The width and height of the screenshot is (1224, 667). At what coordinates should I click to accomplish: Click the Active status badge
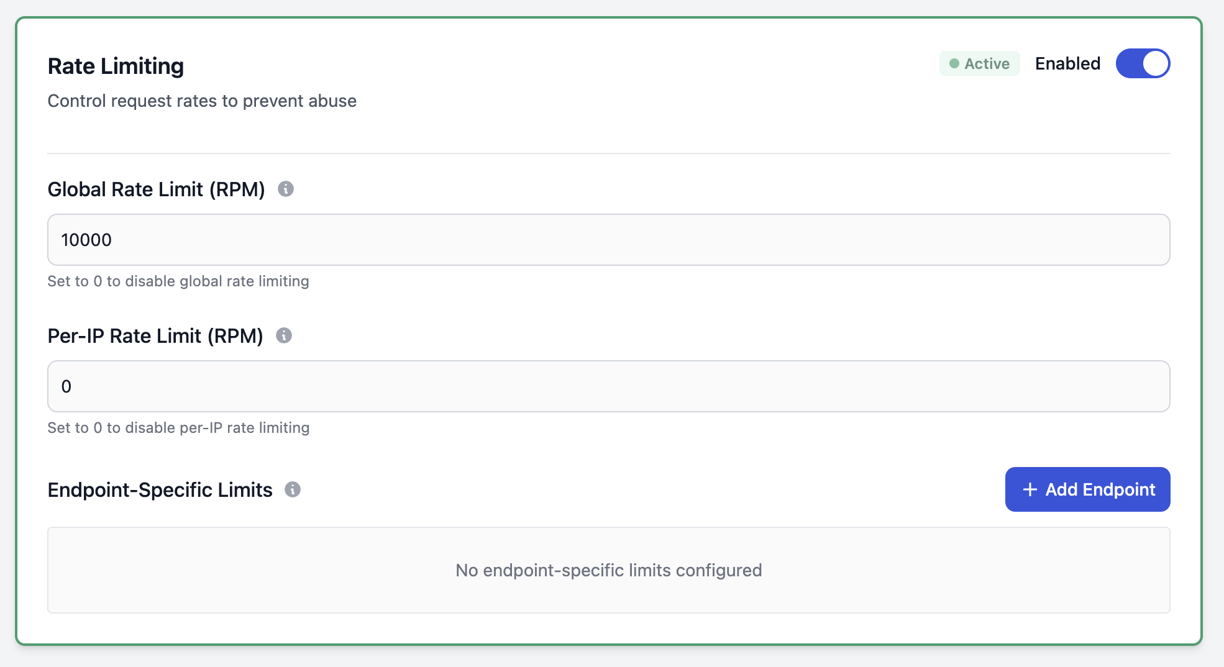point(979,63)
